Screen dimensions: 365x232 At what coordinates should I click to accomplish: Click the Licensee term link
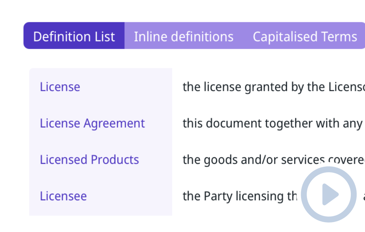tap(63, 196)
